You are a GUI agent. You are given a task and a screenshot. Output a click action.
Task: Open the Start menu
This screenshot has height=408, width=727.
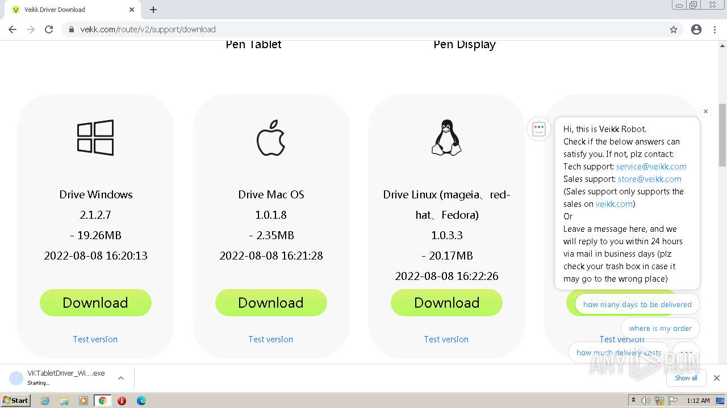click(x=16, y=400)
